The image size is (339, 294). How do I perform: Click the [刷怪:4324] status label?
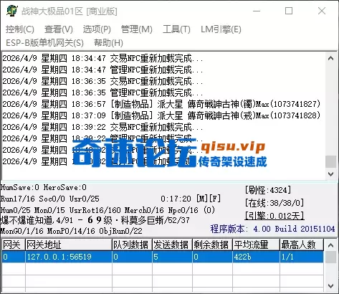click(268, 190)
